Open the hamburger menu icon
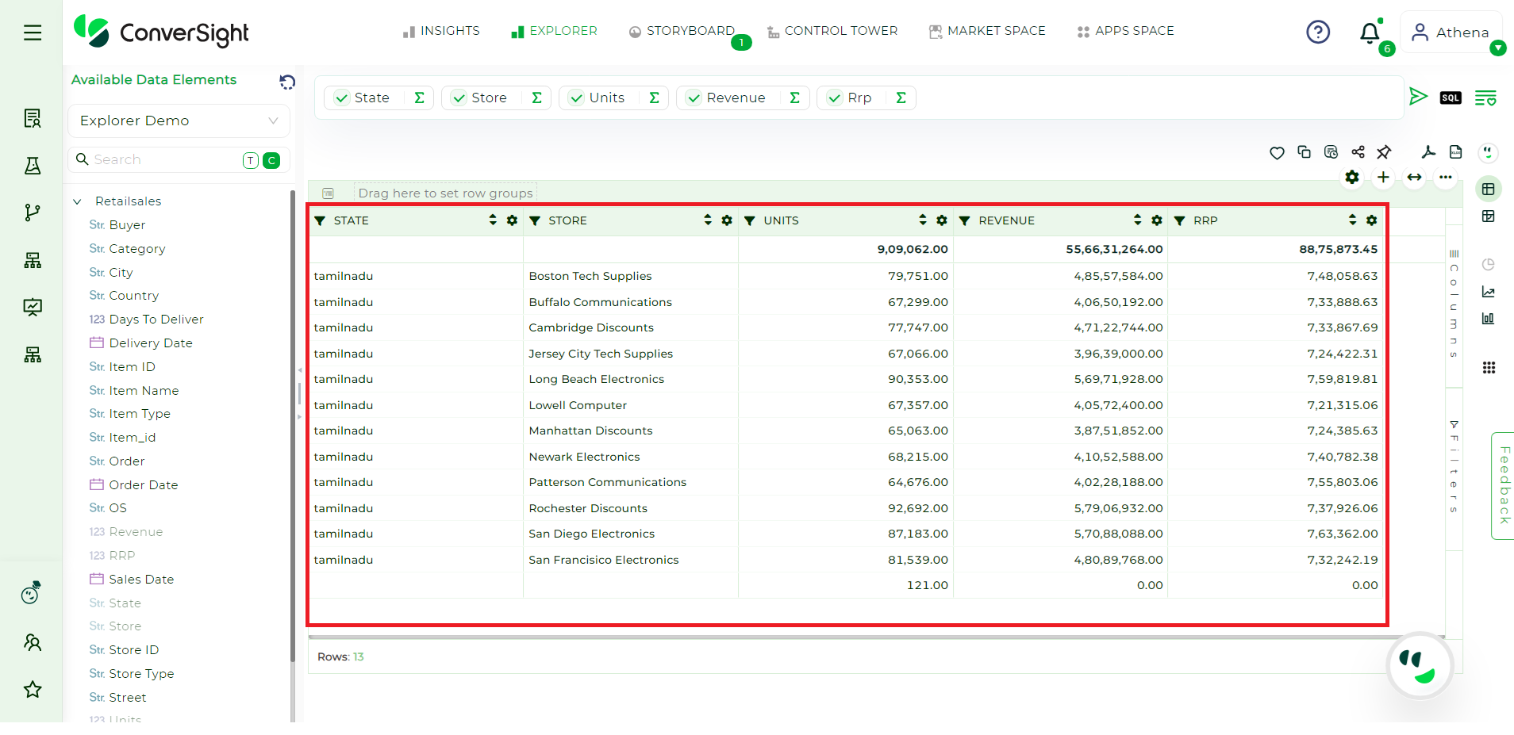 pyautogui.click(x=33, y=33)
